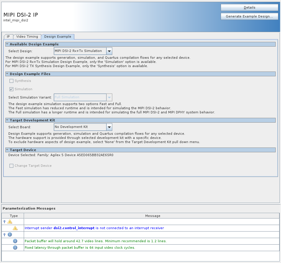The image size is (281, 263).
Task: Click the info group icon in messages
Action: (x=10, y=235)
